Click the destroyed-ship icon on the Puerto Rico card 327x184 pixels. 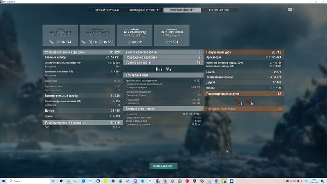click(52, 42)
